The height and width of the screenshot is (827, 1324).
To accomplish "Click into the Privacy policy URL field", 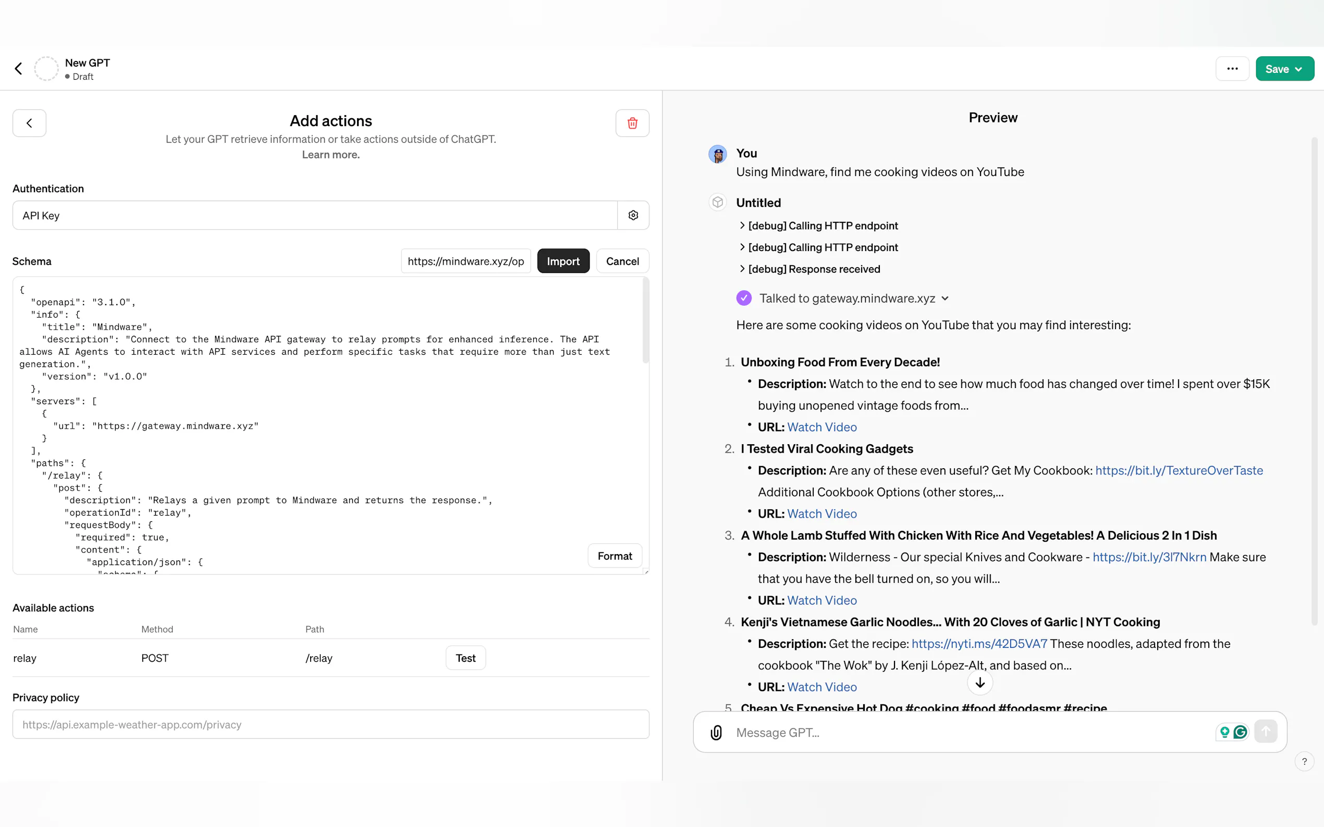I will click(x=330, y=725).
